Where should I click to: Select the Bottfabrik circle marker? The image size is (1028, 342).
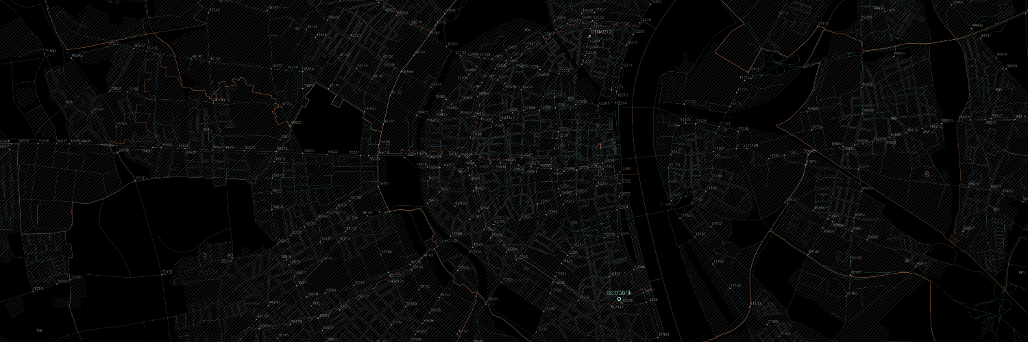coord(619,299)
